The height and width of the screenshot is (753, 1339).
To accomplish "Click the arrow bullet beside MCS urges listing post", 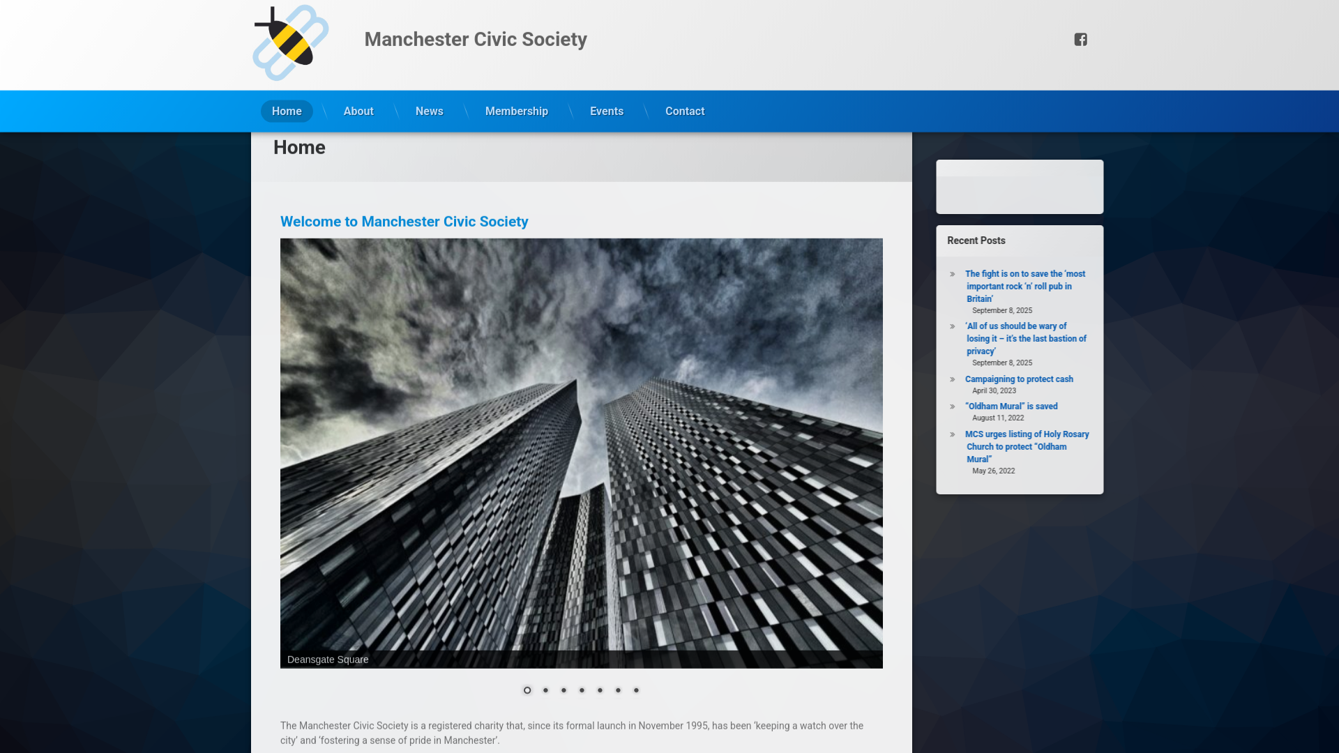I will pyautogui.click(x=952, y=434).
